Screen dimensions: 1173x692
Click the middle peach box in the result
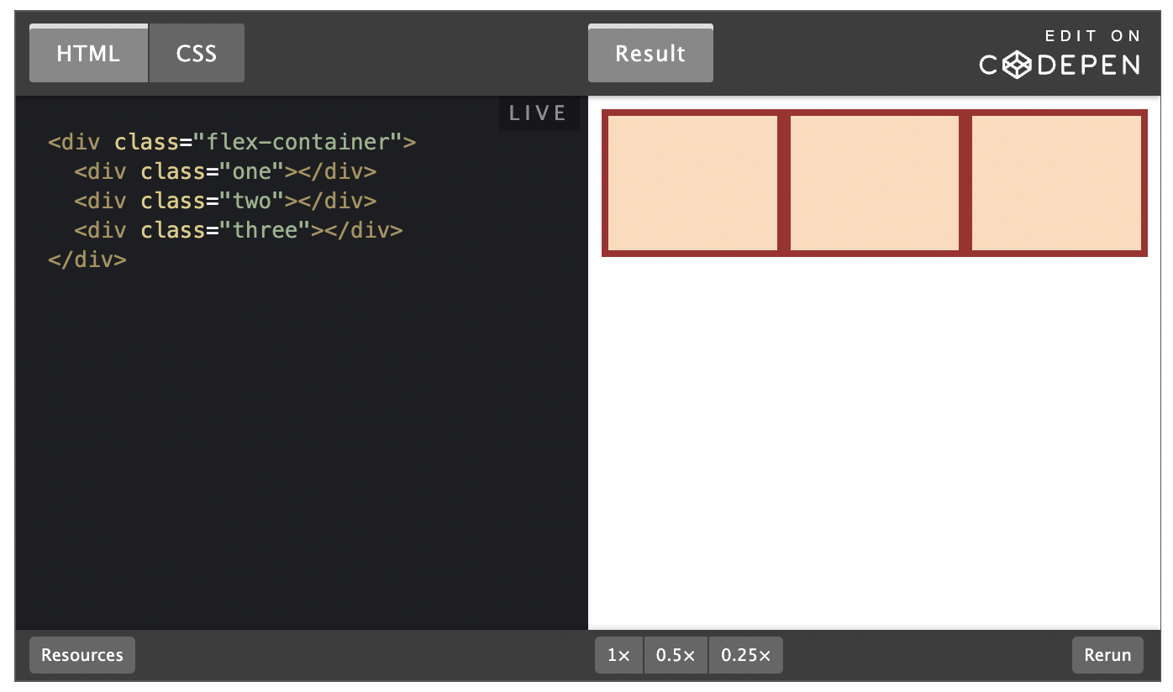pyautogui.click(x=874, y=183)
